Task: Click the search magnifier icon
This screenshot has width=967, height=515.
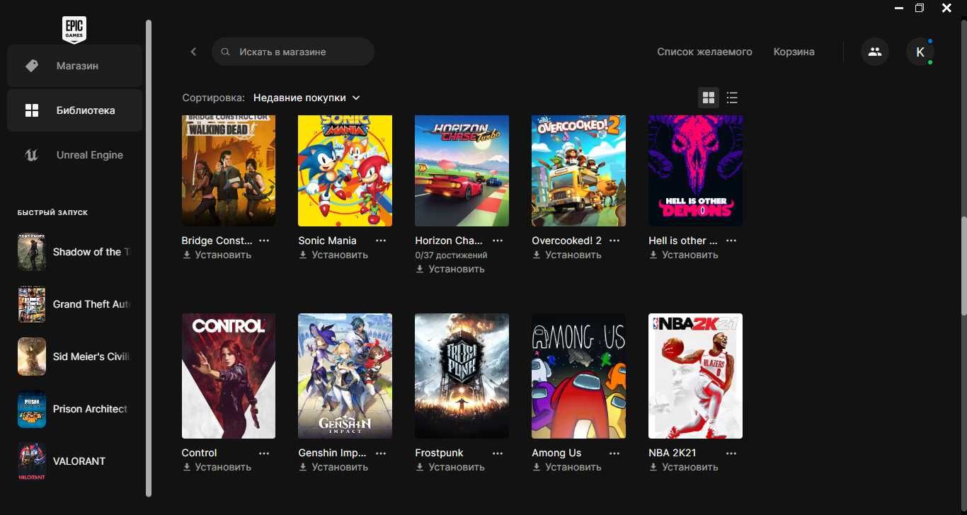Action: (x=225, y=52)
